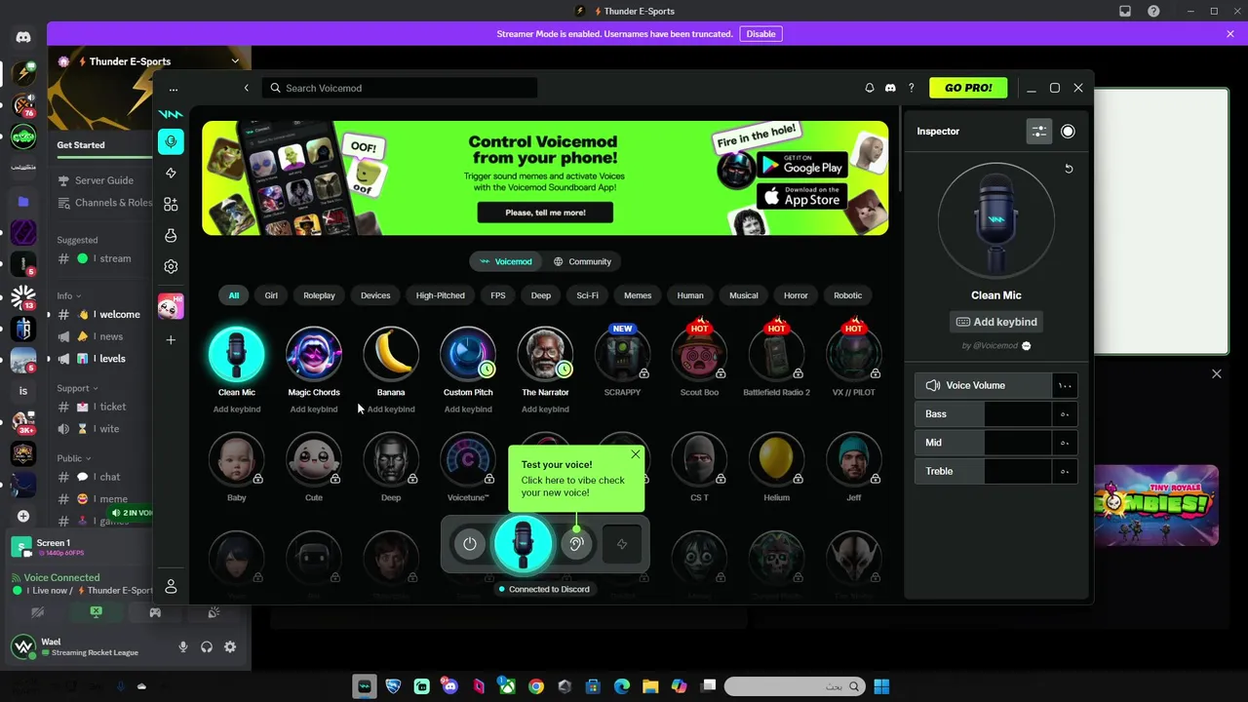Deafen Discord with headphones icon
Image resolution: width=1248 pixels, height=702 pixels.
click(207, 646)
